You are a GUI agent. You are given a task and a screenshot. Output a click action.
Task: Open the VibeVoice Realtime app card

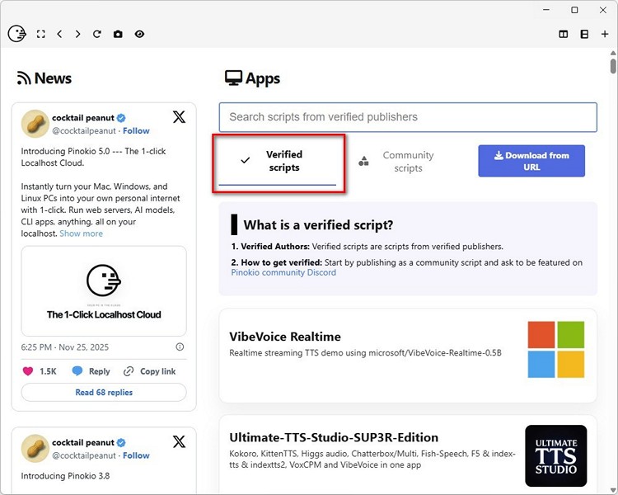pos(408,356)
